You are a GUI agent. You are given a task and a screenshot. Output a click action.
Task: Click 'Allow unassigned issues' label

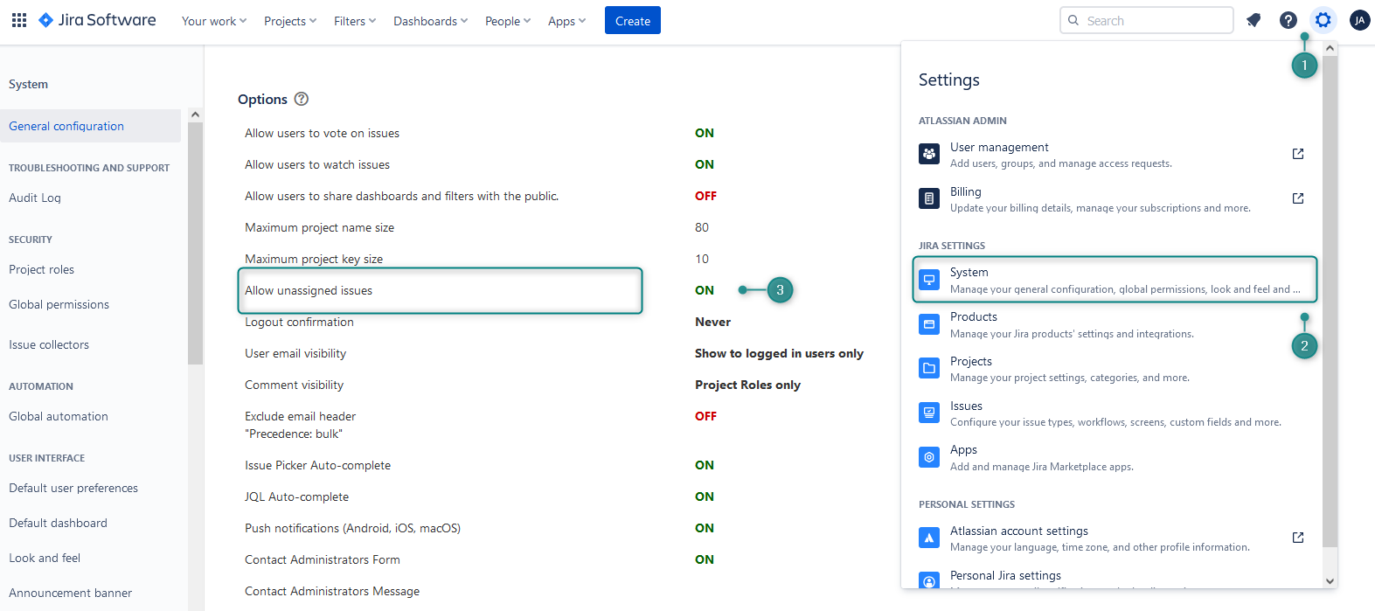coord(309,290)
